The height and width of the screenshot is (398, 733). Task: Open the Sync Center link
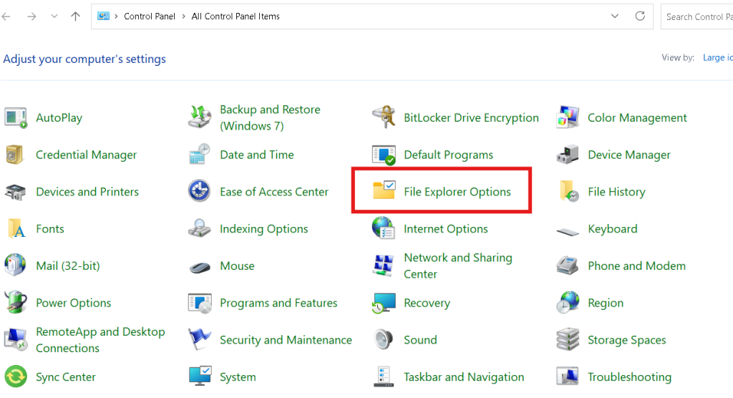[x=65, y=377]
